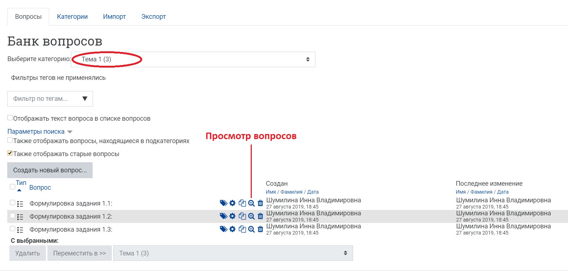Click the 'Банк вопросов' heading
The height and width of the screenshot is (271, 568).
coord(55,41)
